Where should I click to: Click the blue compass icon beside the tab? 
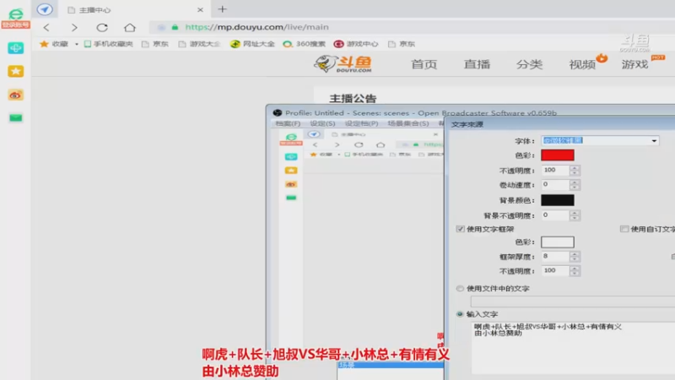(x=45, y=9)
